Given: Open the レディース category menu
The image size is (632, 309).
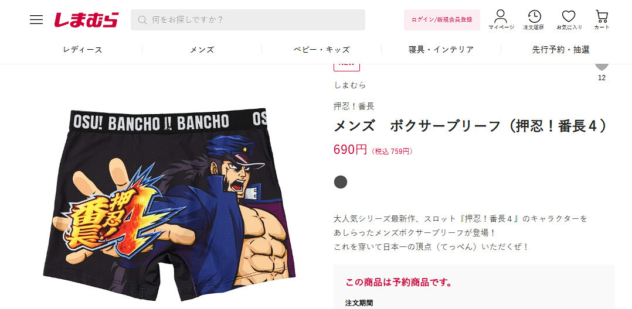Looking at the screenshot, I should click(83, 50).
